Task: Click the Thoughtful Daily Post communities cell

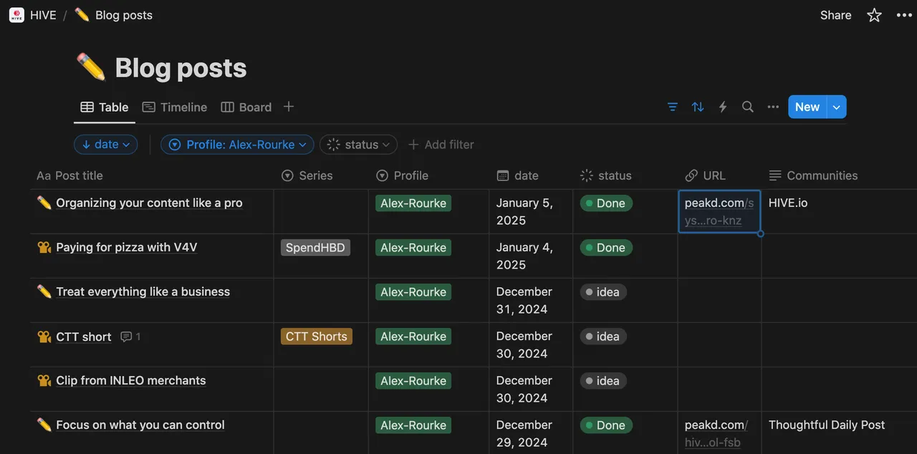Action: click(x=839, y=433)
